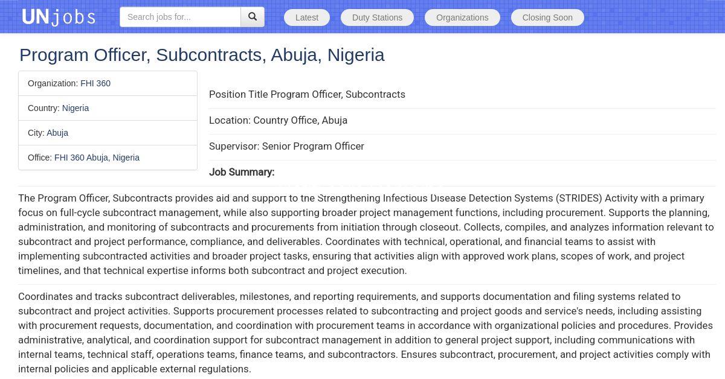Click the 'Supervisor: Senior Program Officer' line
This screenshot has width=725, height=379.
(286, 146)
